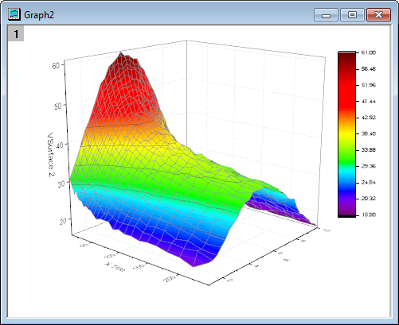Close the Graph2 window
The width and height of the screenshot is (399, 325).
(x=379, y=14)
